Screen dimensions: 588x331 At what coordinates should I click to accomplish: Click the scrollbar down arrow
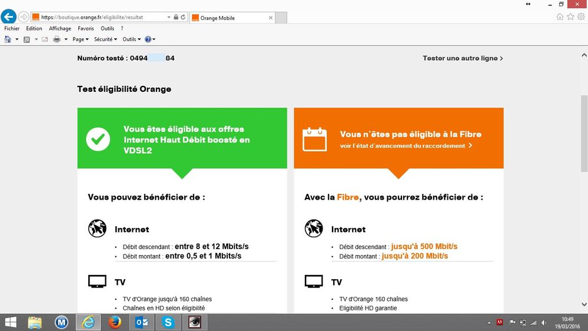(x=584, y=304)
